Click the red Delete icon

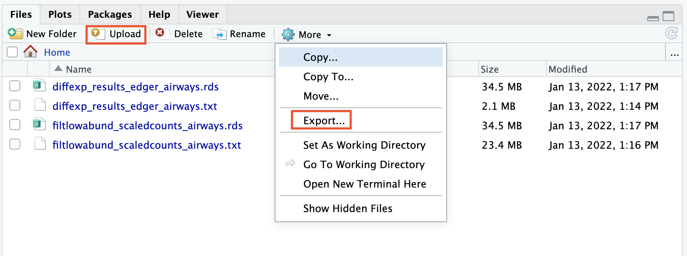[x=160, y=33]
